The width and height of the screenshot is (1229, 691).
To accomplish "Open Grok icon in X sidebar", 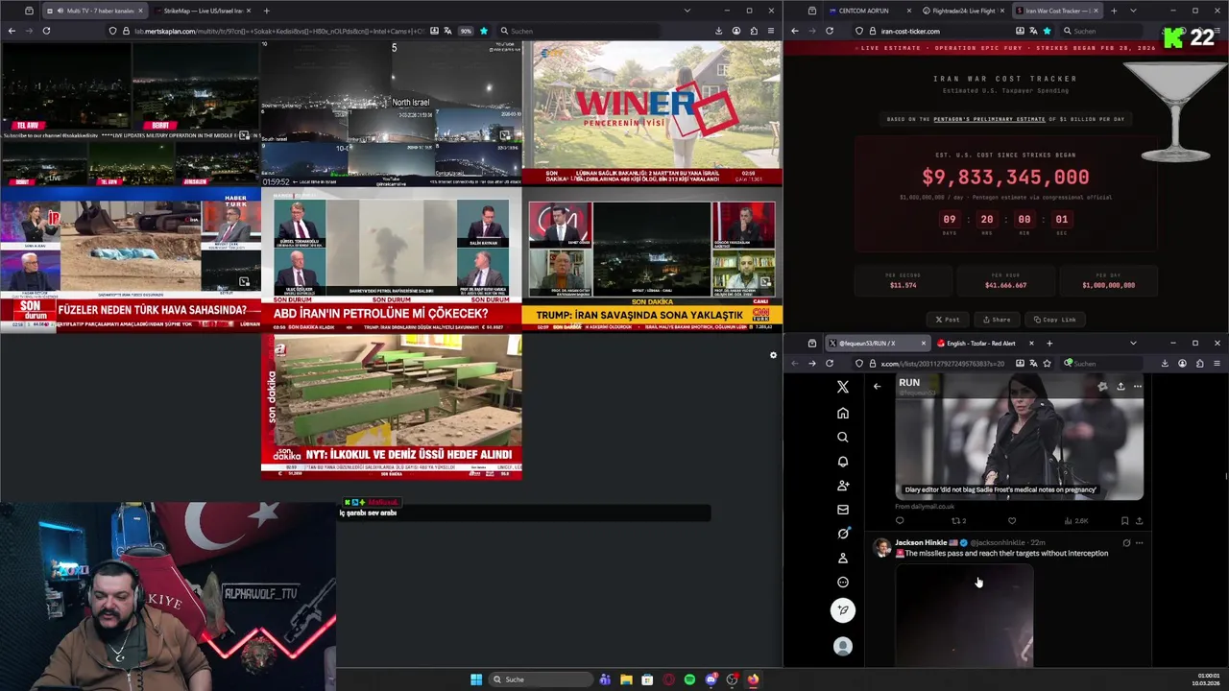I will pos(843,534).
